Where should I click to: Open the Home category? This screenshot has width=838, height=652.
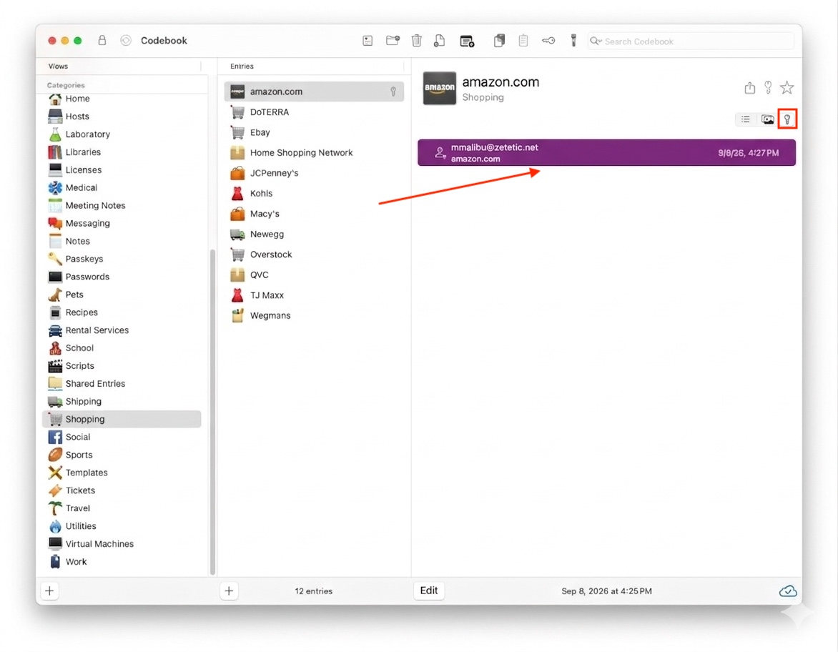tap(122, 99)
